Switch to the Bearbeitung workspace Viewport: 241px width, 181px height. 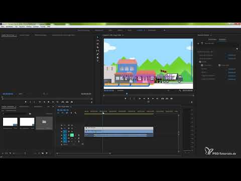pos(99,30)
